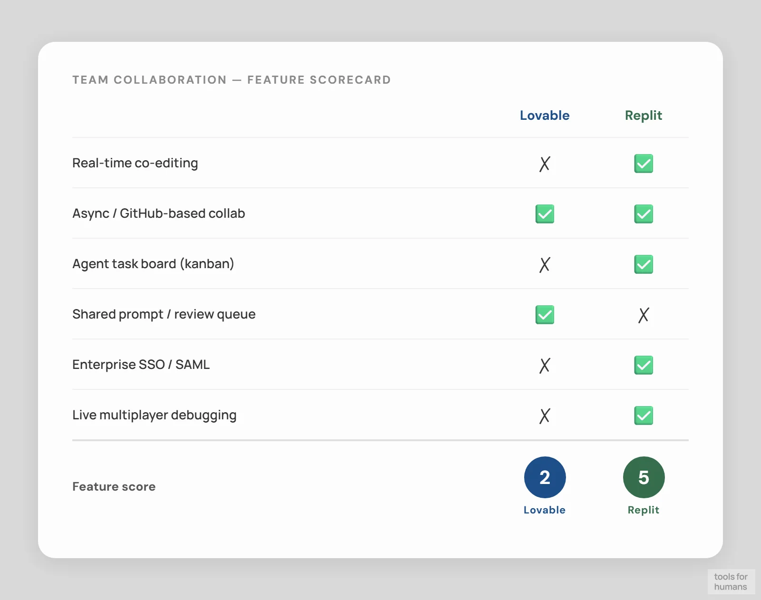
Task: Click Lovable's X mark for Real-time co-editing
Action: click(x=545, y=164)
